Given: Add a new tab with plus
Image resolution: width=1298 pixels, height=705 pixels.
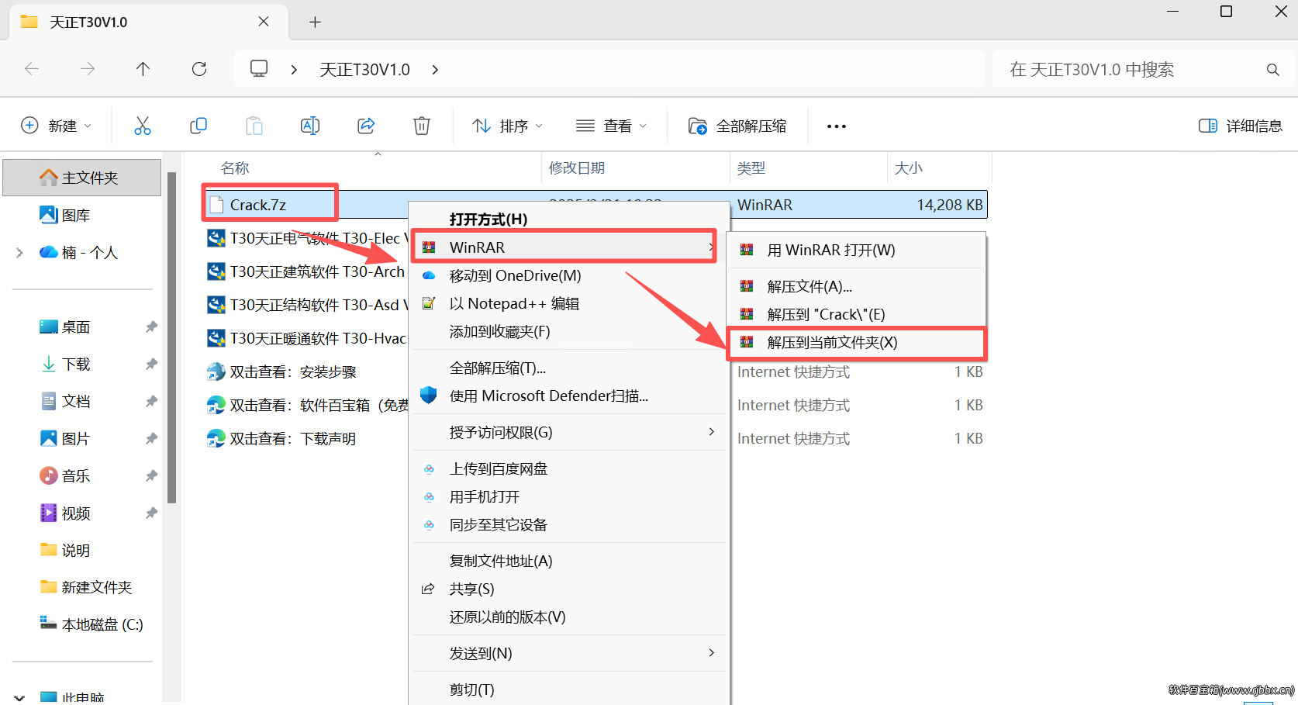Looking at the screenshot, I should (315, 22).
